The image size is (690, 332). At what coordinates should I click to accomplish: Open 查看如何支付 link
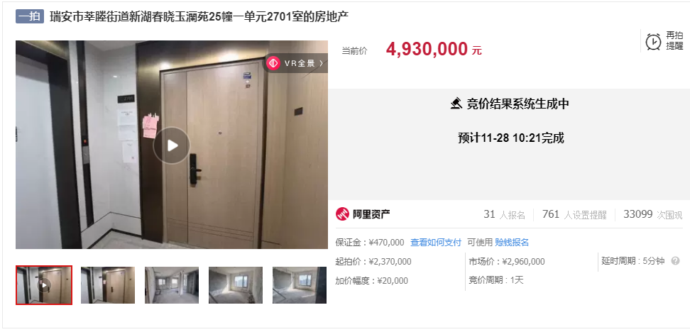(x=436, y=243)
